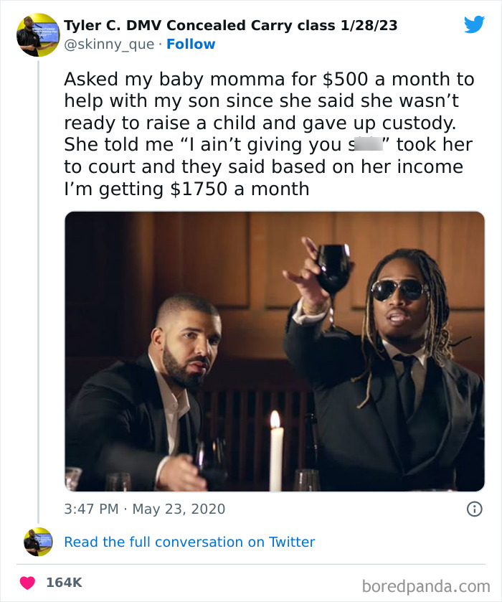Open the attached tweet photo
Viewport: 502px width, 602px height.
[275, 351]
